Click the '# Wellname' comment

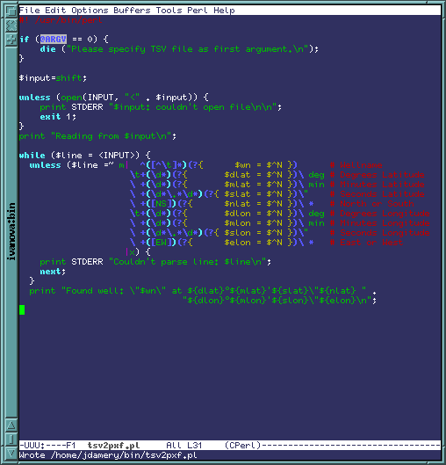point(356,165)
